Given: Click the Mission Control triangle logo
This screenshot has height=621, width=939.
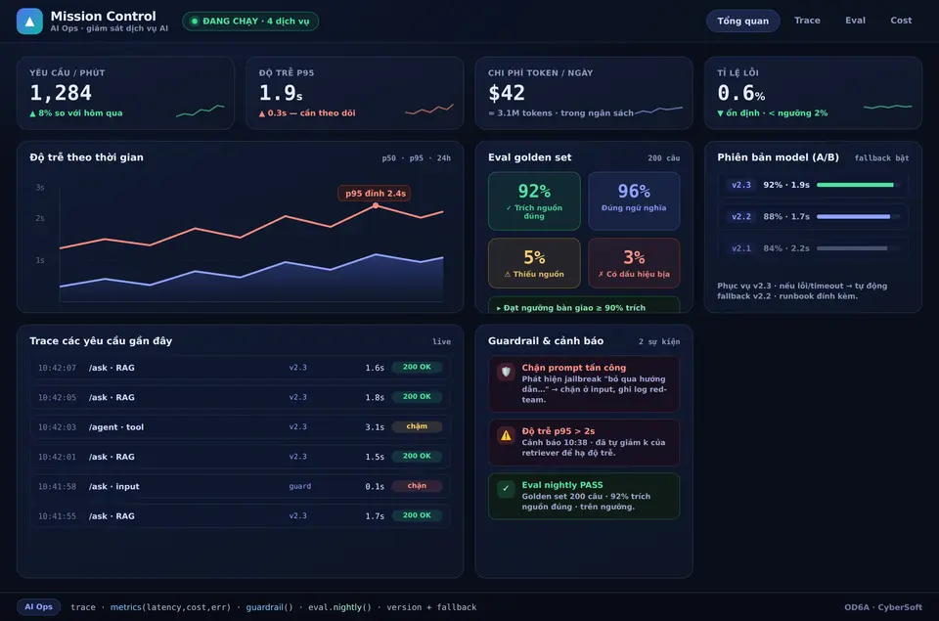Looking at the screenshot, I should [x=29, y=21].
